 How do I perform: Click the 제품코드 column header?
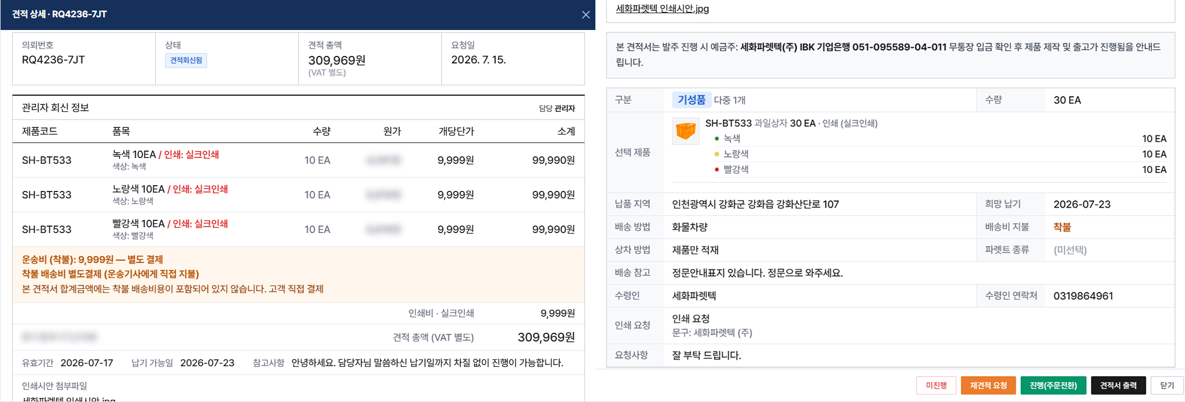(40, 131)
